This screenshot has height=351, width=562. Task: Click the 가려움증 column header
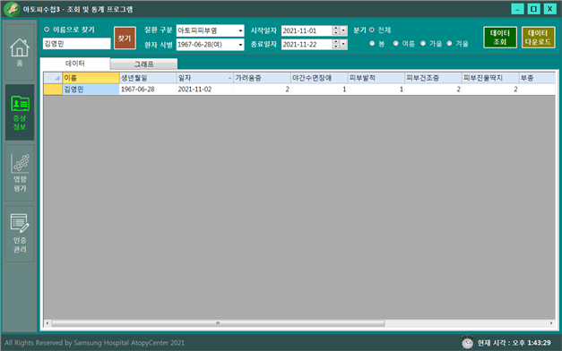click(x=262, y=78)
